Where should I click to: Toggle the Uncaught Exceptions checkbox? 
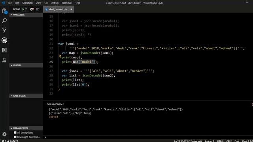point(15,137)
